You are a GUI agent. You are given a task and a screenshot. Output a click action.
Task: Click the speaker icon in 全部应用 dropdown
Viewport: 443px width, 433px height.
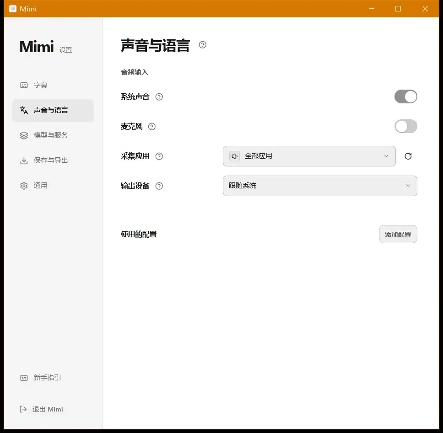[234, 156]
